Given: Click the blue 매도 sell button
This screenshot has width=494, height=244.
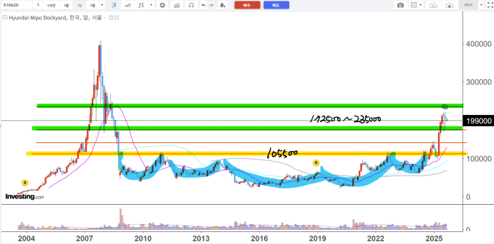Looking at the screenshot, I should pos(277,5).
